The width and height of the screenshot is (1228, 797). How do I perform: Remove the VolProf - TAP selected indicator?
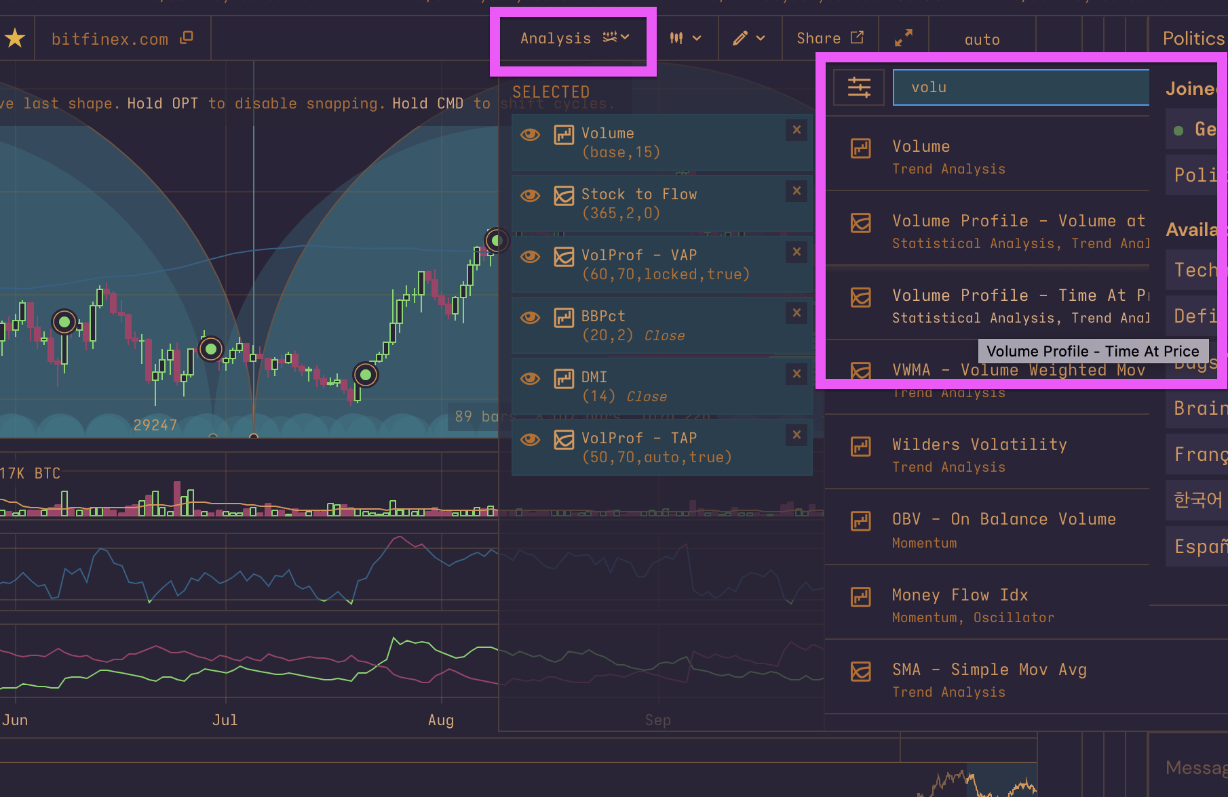pos(797,434)
